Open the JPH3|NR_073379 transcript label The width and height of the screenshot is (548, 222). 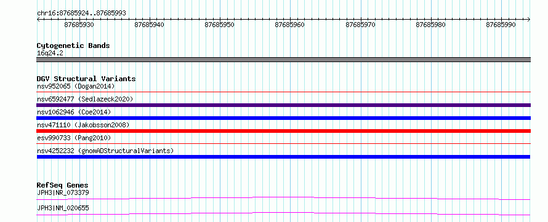63,193
